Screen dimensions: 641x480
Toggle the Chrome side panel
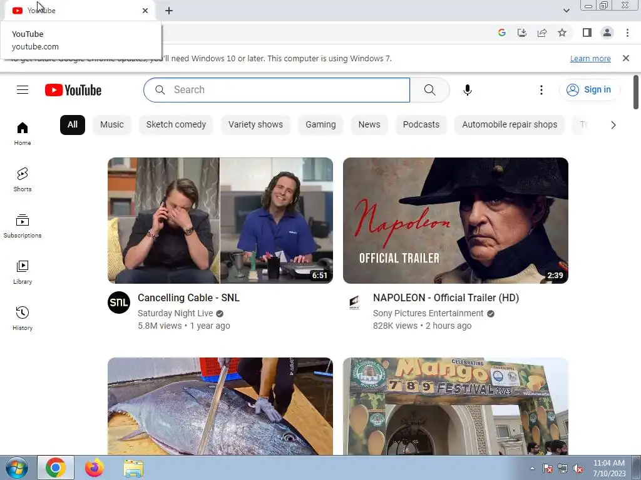[587, 32]
